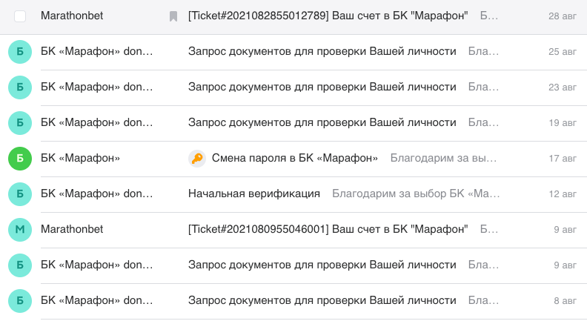Select the Б avatar of the 8 авг email
This screenshot has width=587, height=321.
point(20,300)
